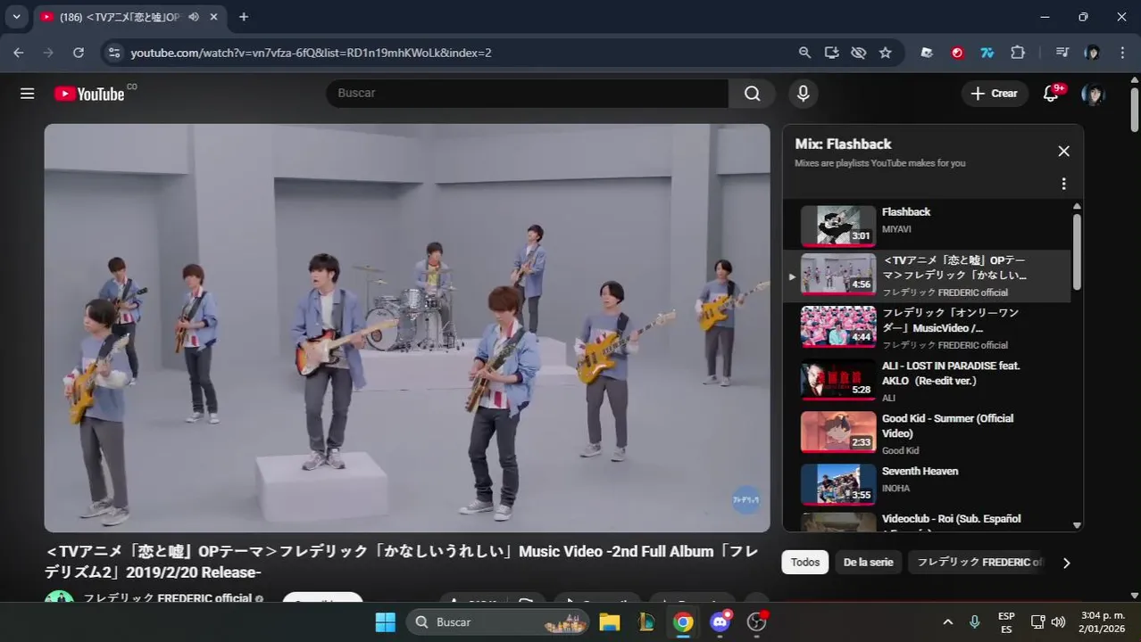This screenshot has height=642, width=1141.
Task: Switch to Chrome on the taskbar
Action: [683, 621]
